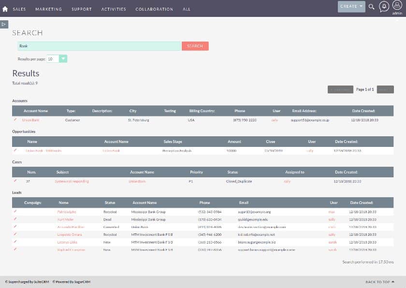The height and width of the screenshot is (288, 406).
Task: Open the SALES menu
Action: tap(19, 9)
